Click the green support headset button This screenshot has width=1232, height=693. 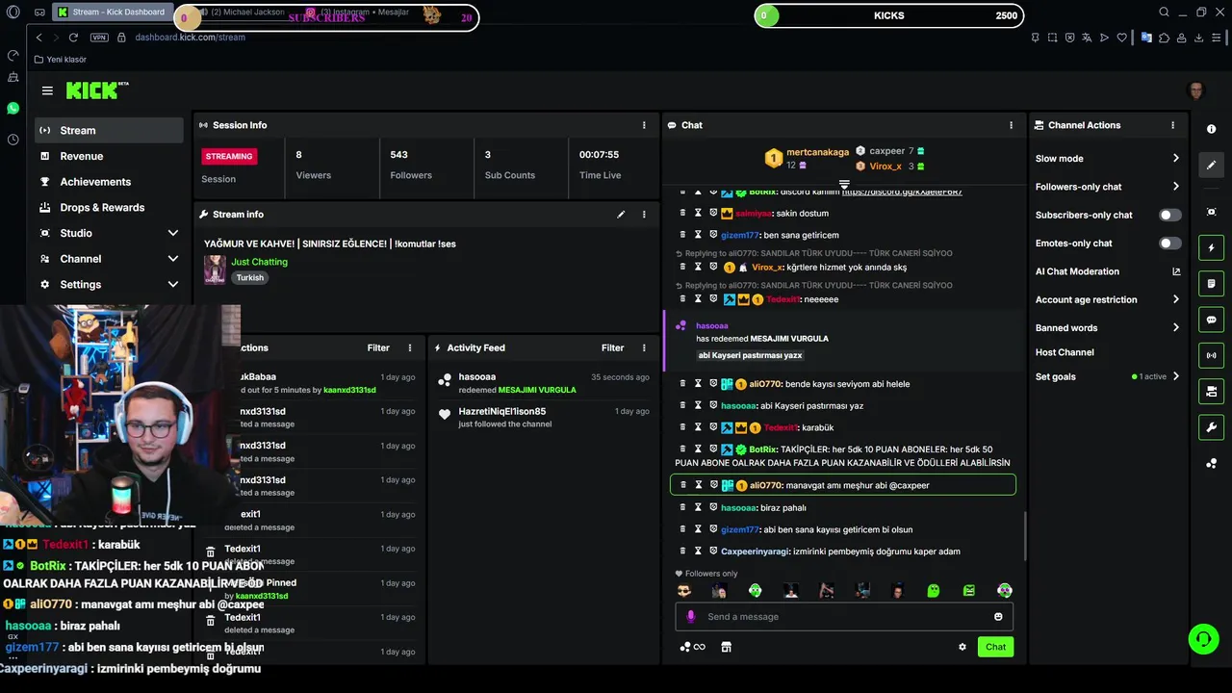point(1202,639)
